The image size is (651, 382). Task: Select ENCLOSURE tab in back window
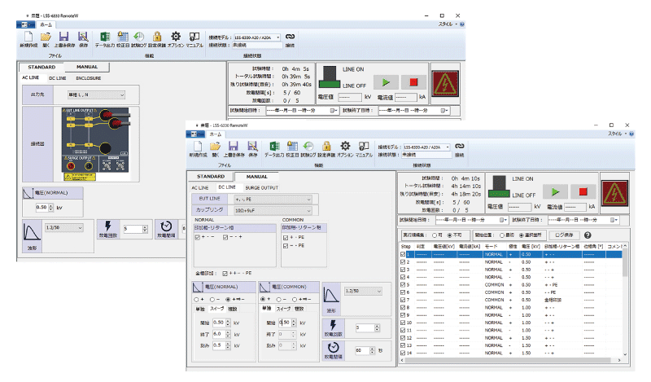[x=88, y=78]
